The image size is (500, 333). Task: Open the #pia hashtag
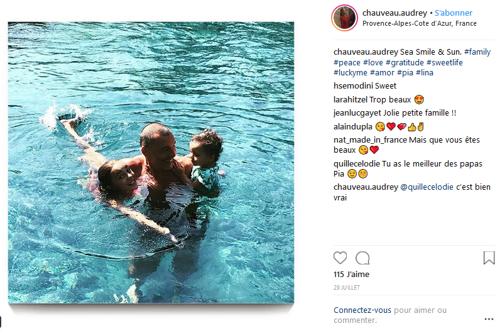tap(405, 73)
